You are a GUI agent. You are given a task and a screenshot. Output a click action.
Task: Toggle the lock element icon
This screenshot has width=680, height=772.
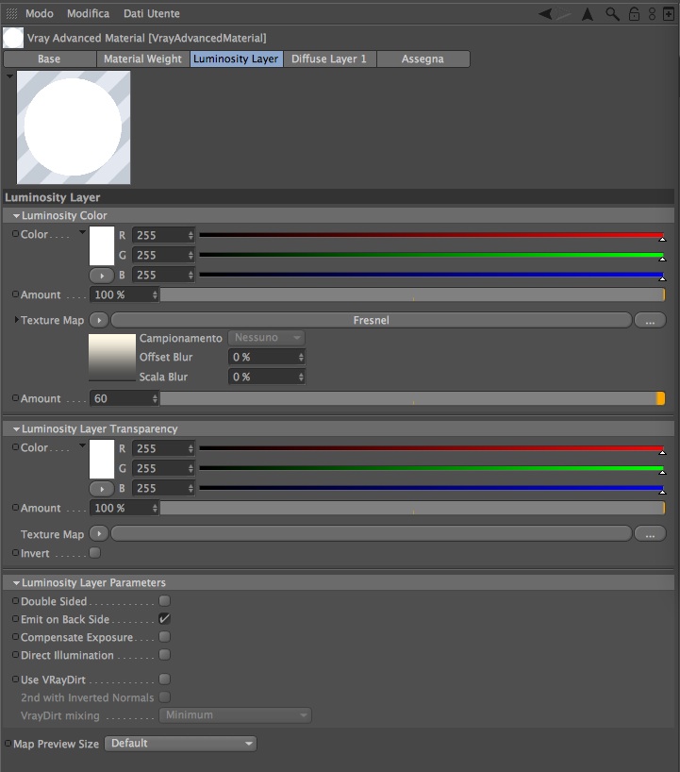tap(634, 14)
